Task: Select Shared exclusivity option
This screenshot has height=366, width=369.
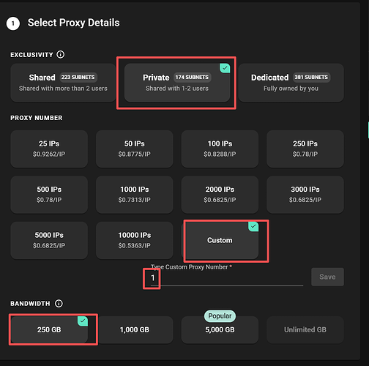Action: (x=63, y=83)
